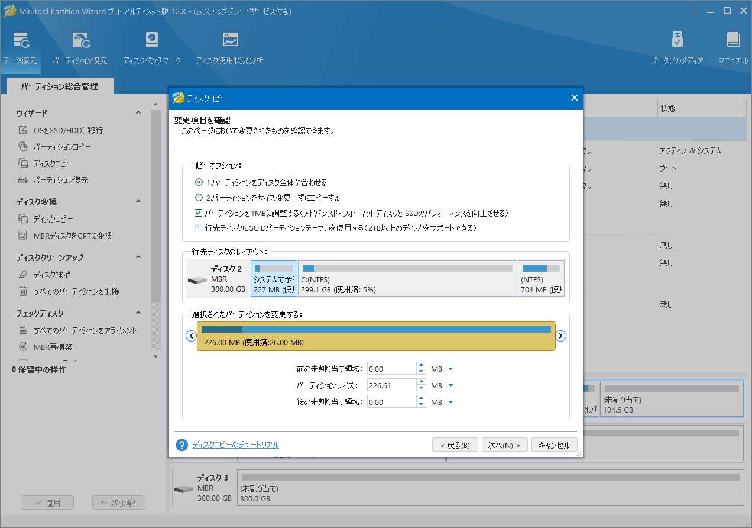
Task: Open the パーティション復元 toolbar icon
Action: pyautogui.click(x=81, y=40)
